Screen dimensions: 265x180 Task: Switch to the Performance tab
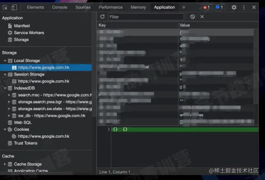click(x=111, y=7)
